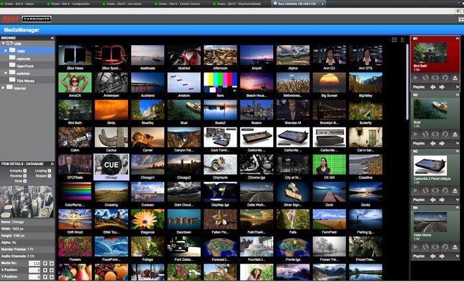Click the circular reset icon in M1
Screen dimensions: 464x282
pos(445,78)
